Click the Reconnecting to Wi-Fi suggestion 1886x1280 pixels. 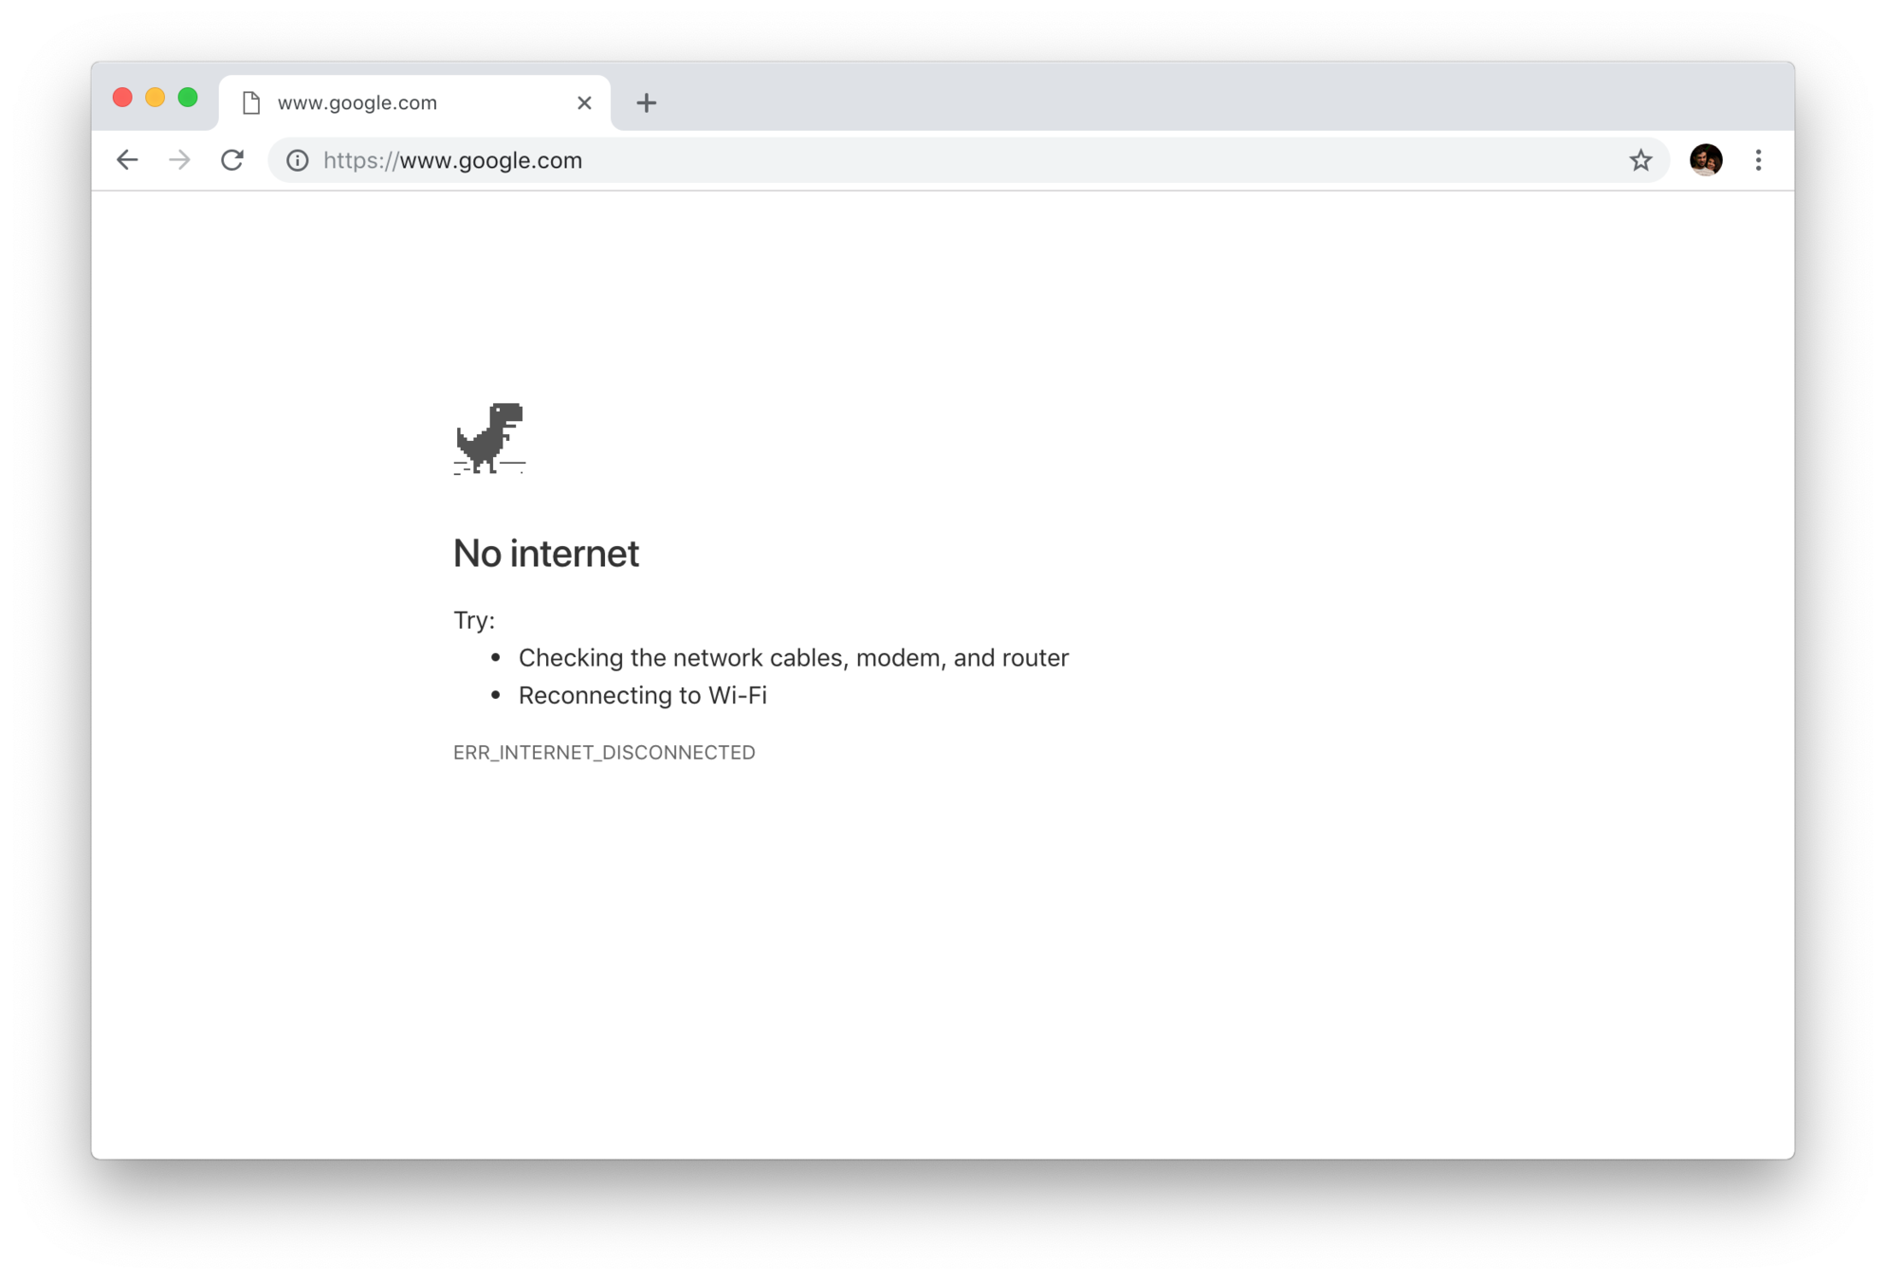coord(643,695)
